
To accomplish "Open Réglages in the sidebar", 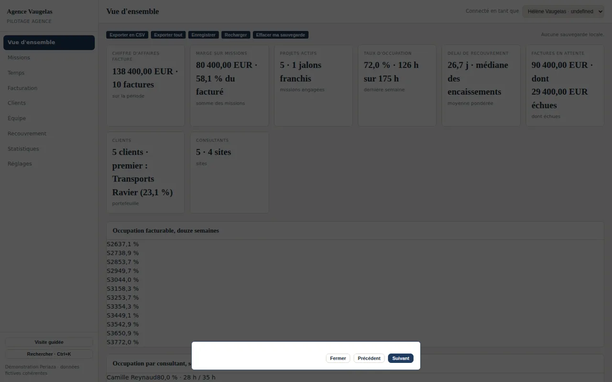I will [x=49, y=164].
